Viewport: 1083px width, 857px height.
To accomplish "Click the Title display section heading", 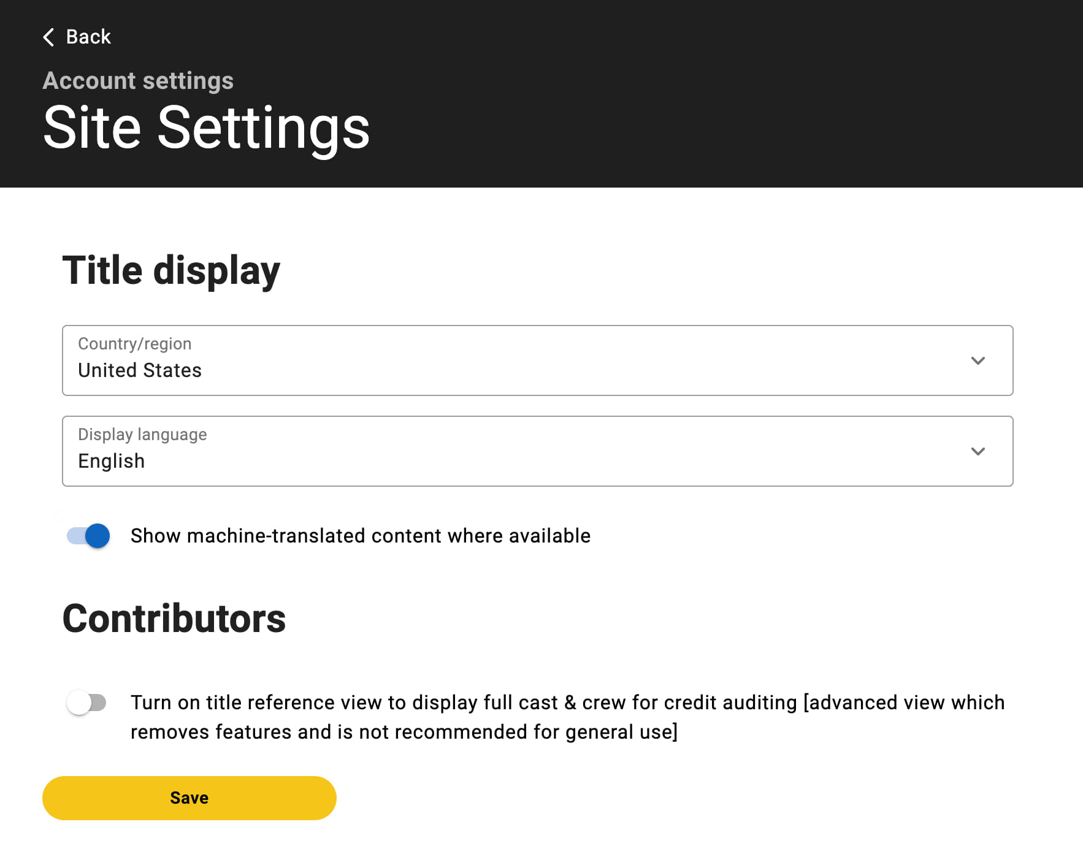I will [x=172, y=270].
